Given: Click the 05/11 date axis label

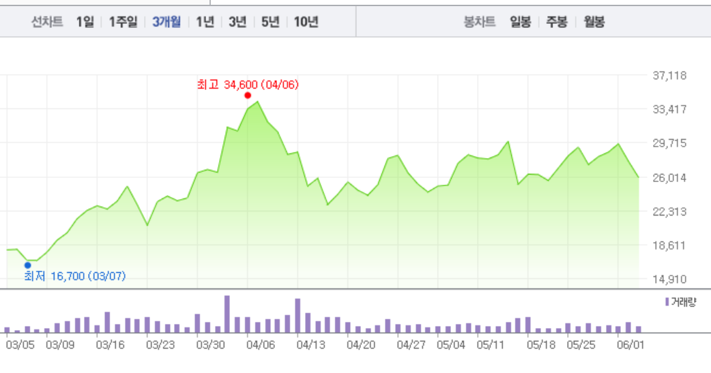Looking at the screenshot, I should point(491,345).
